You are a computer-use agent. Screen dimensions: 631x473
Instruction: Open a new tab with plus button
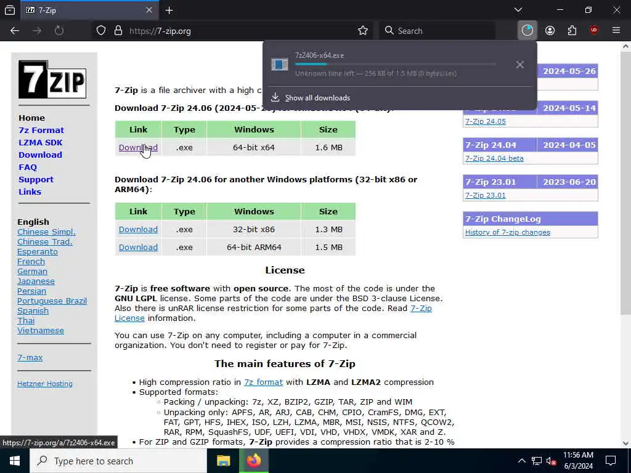(x=169, y=10)
